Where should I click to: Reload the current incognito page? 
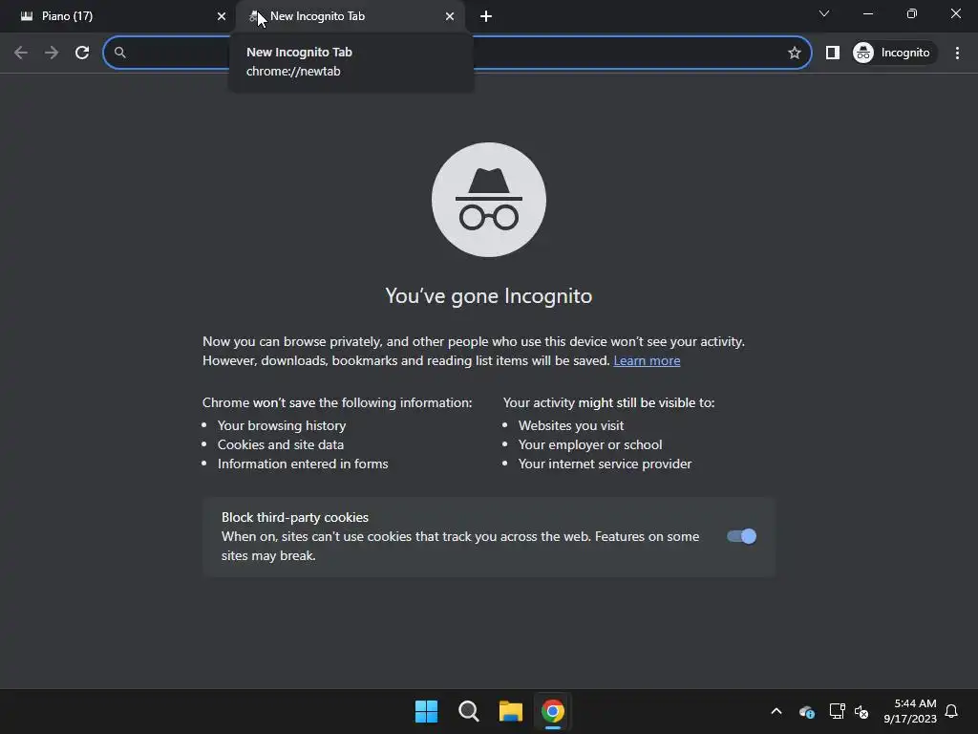pos(82,53)
